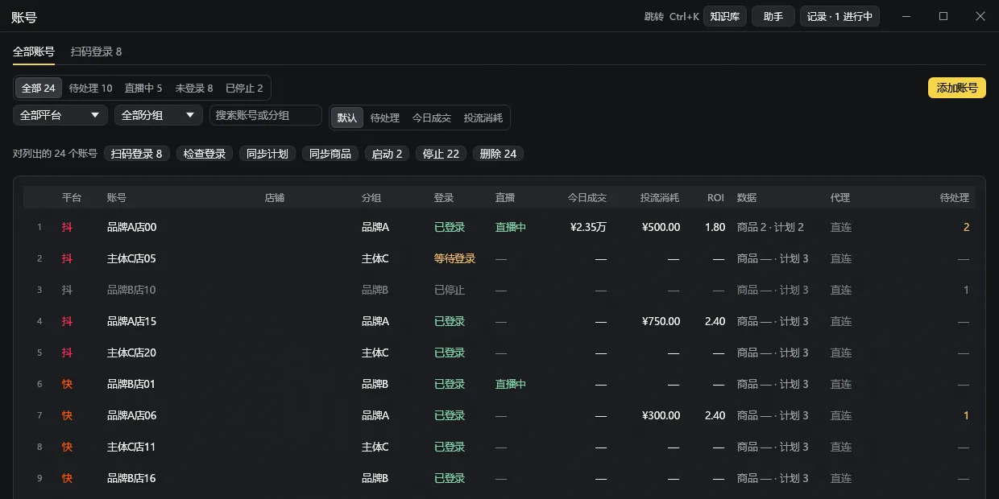999x499 pixels.
Task: Click the 分组 column header
Action: [371, 197]
